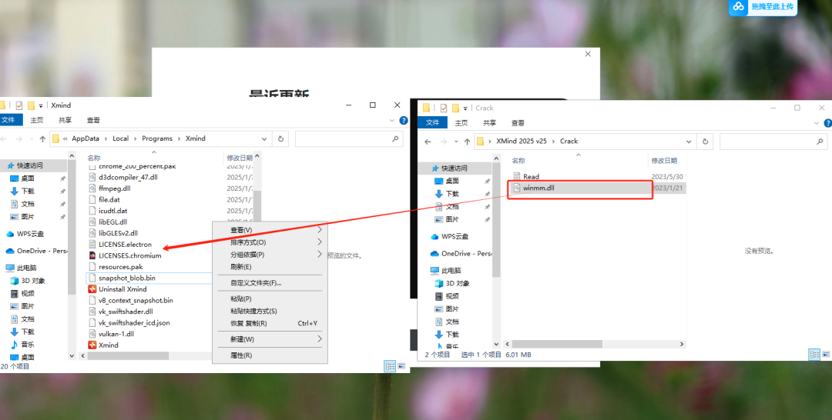The image size is (832, 420).
Task: Choose 属性(R) from the context menu
Action: [x=270, y=355]
